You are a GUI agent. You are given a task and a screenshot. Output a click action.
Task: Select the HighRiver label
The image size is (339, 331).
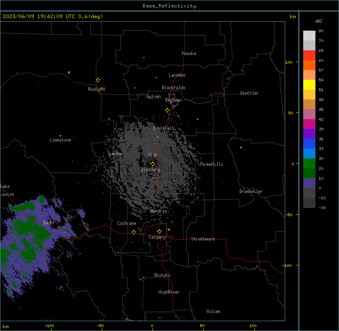[169, 292]
